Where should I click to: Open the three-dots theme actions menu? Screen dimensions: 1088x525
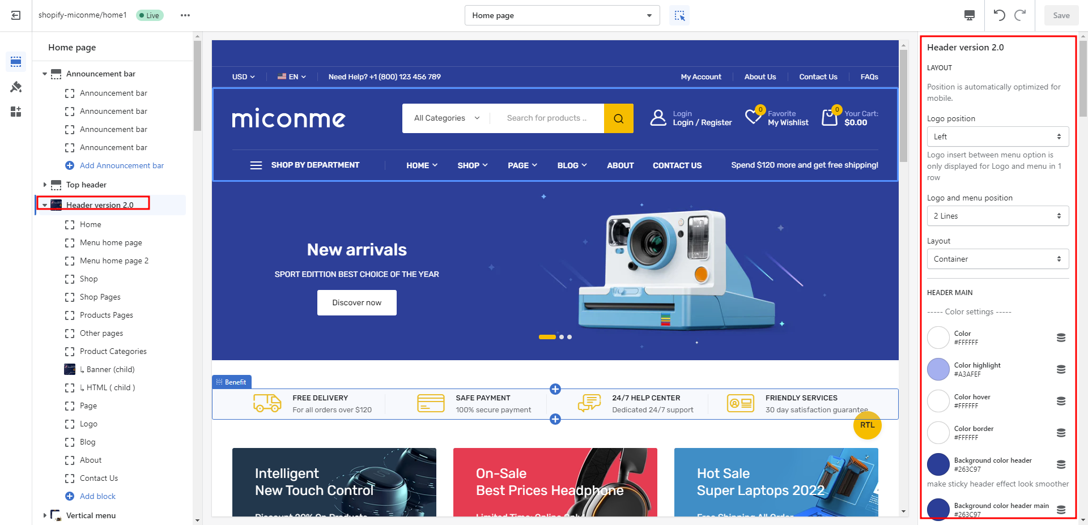(x=185, y=15)
